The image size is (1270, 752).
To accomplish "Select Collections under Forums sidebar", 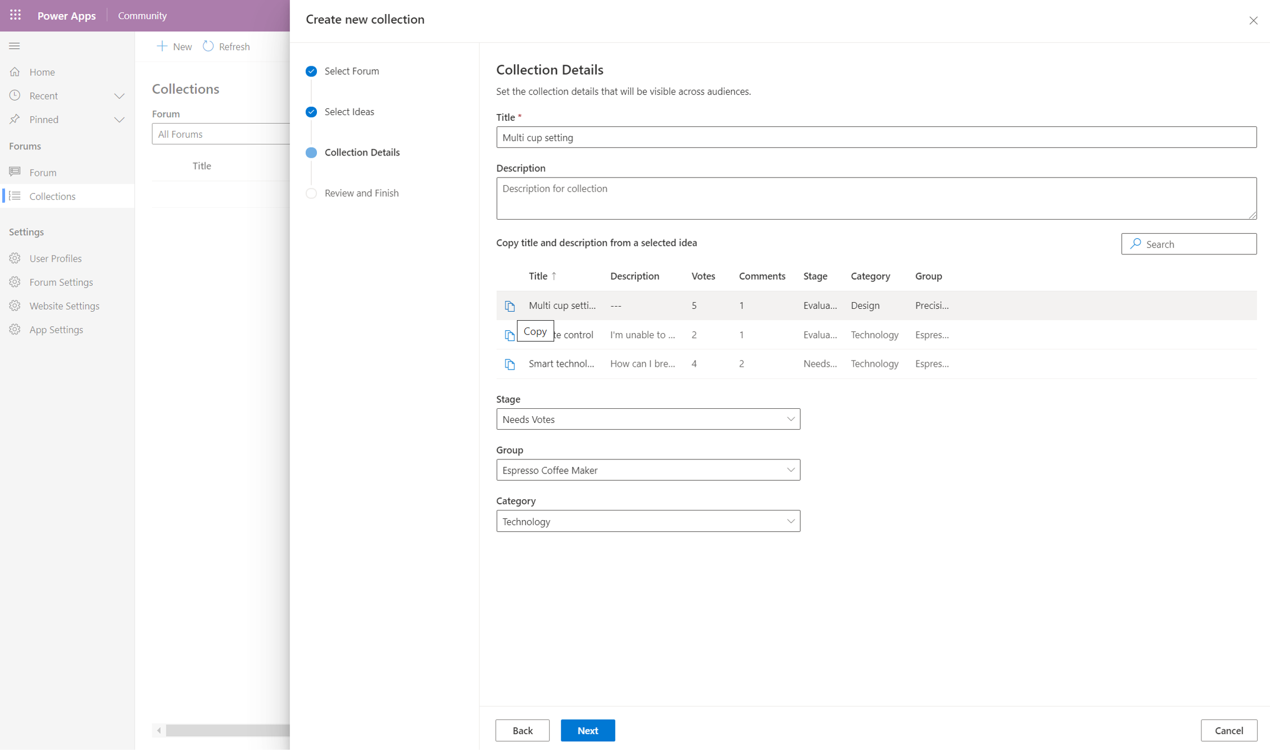I will point(53,196).
